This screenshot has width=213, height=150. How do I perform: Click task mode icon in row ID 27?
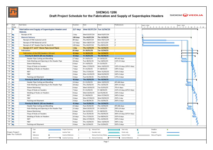pos(13,101)
